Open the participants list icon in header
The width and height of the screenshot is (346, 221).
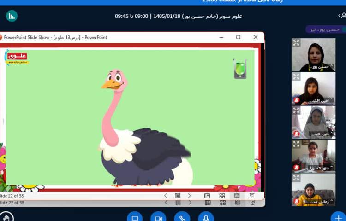pyautogui.click(x=342, y=16)
